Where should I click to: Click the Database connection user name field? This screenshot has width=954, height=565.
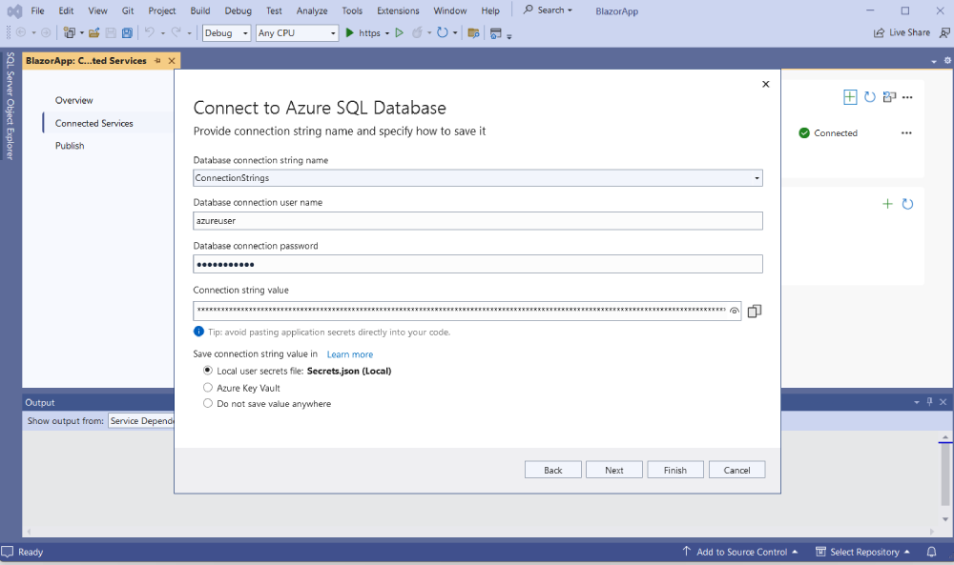[x=478, y=220]
